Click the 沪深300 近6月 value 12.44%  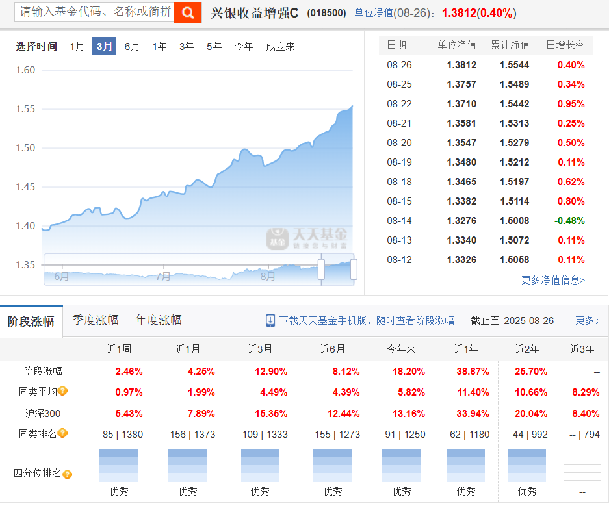[343, 414]
